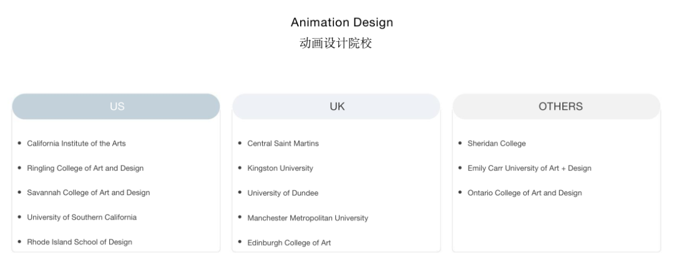Viewport: 674px width, 272px height.
Task: Click Central Saint Martins entry
Action: tap(283, 143)
